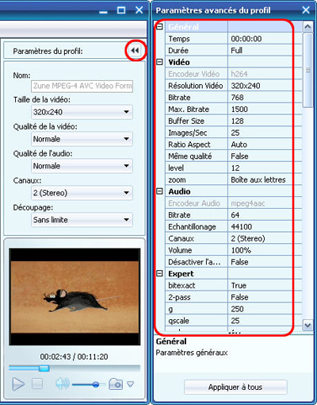Maximize the left window

(x=121, y=10)
